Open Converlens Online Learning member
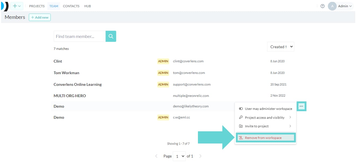 click(78, 84)
